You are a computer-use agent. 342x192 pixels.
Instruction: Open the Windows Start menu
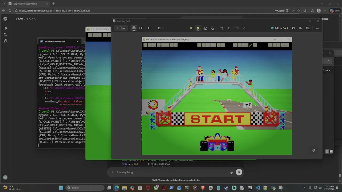click(61, 188)
